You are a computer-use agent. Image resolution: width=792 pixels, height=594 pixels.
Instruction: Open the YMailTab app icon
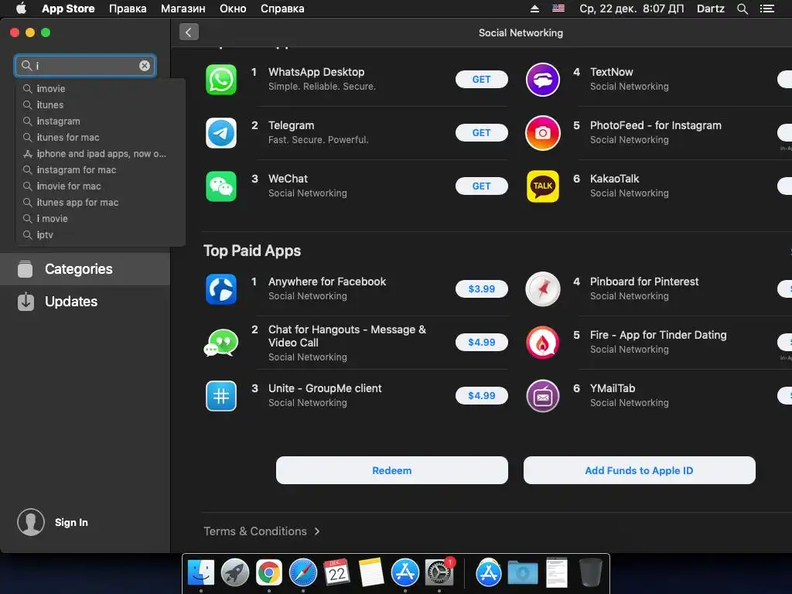[x=542, y=395]
